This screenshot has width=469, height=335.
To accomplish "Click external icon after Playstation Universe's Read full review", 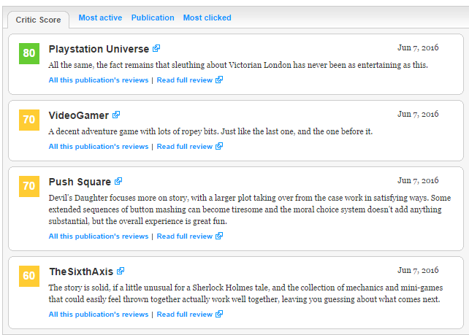I will (219, 80).
